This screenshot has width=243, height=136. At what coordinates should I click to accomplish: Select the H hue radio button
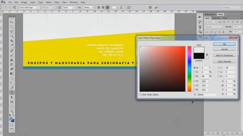coord(194,68)
